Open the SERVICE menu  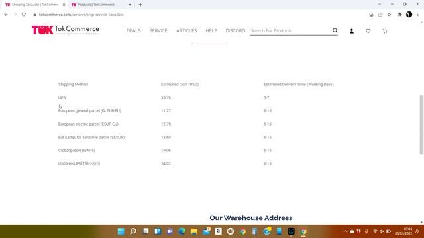tap(158, 31)
